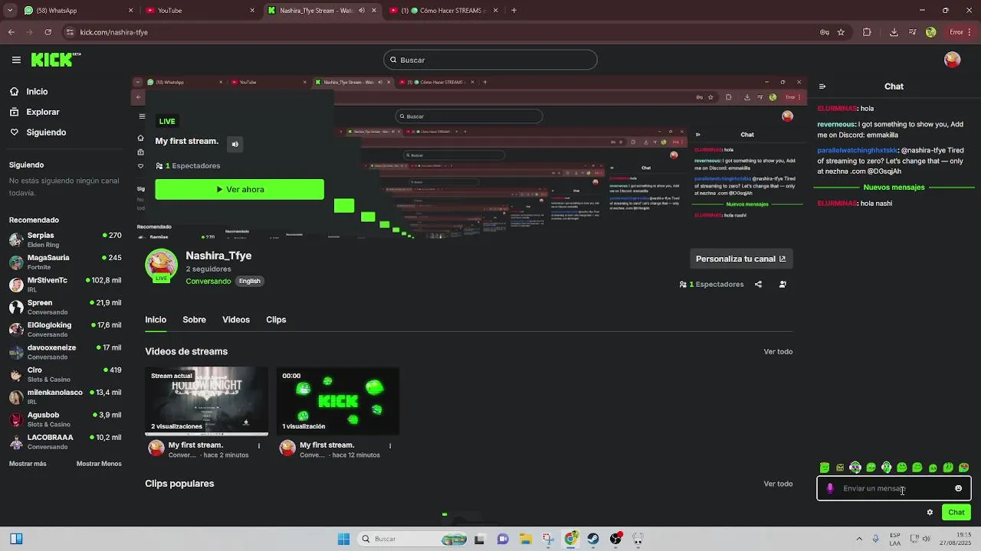Open File Explorer from the taskbar
981x551 pixels.
526,539
